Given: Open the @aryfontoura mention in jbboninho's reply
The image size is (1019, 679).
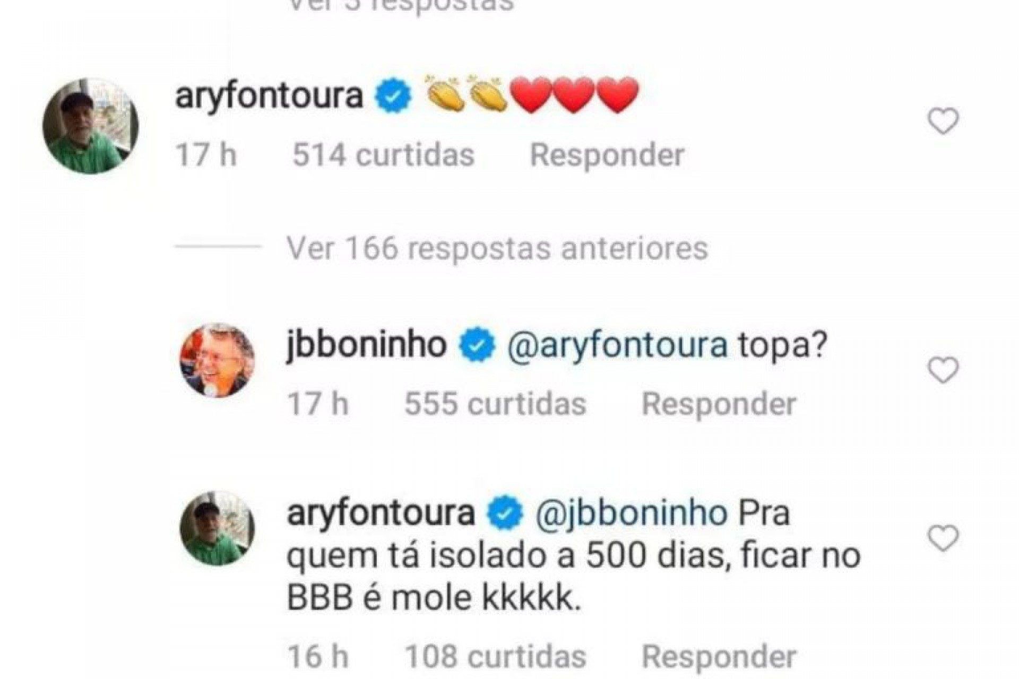Looking at the screenshot, I should click(x=618, y=347).
